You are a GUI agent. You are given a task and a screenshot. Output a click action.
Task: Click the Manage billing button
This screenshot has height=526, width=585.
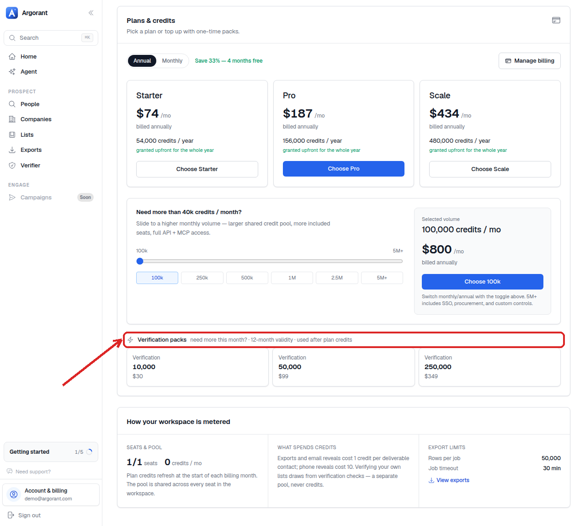(530, 61)
